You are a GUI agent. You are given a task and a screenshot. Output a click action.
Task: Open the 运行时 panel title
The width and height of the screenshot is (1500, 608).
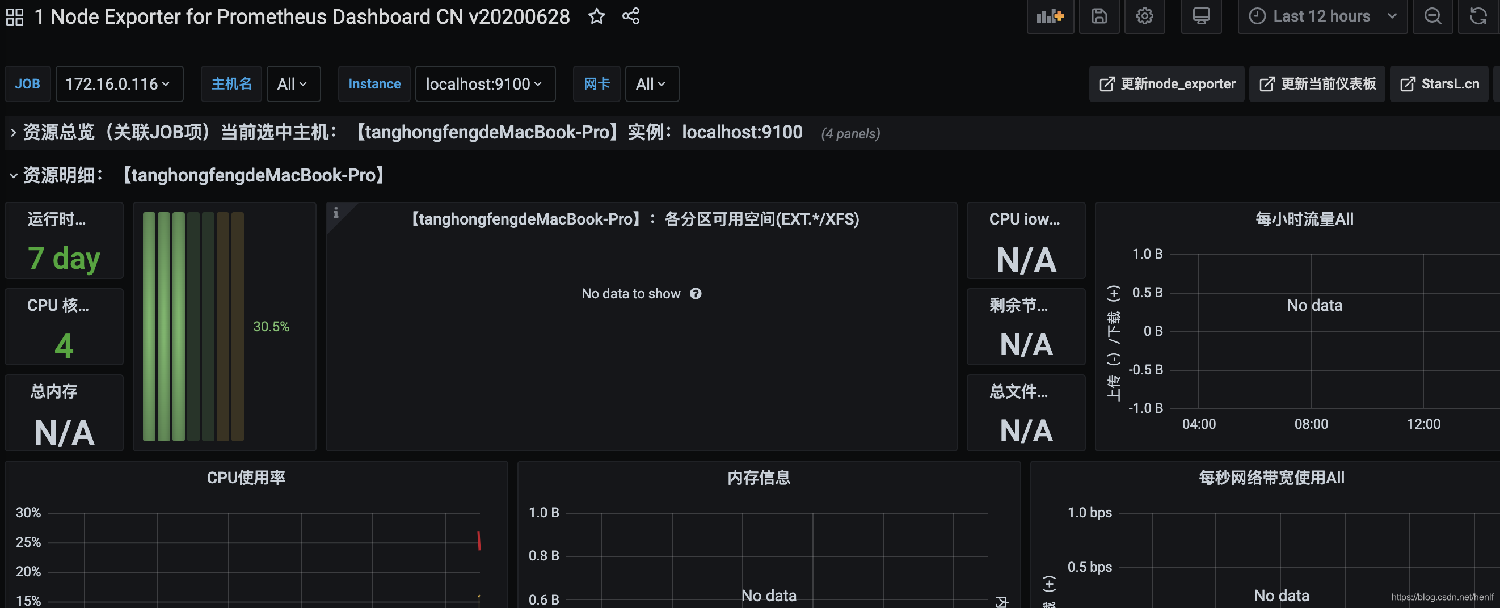57,219
